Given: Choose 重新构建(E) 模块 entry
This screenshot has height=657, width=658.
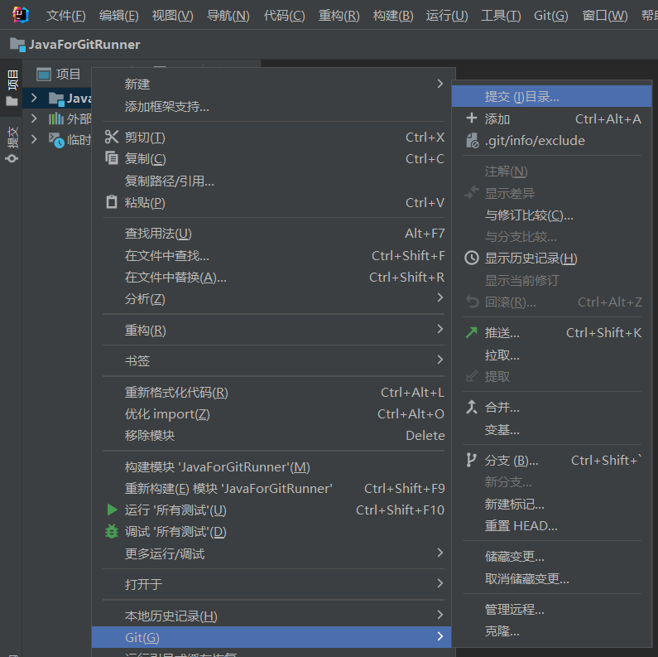Looking at the screenshot, I should pos(273,488).
